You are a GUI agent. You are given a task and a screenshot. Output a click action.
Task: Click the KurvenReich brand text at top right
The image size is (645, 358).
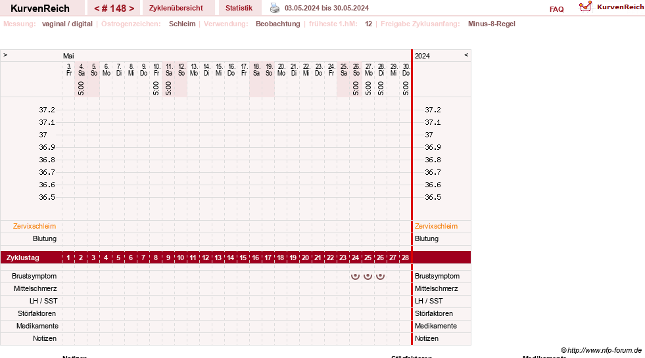pos(620,7)
